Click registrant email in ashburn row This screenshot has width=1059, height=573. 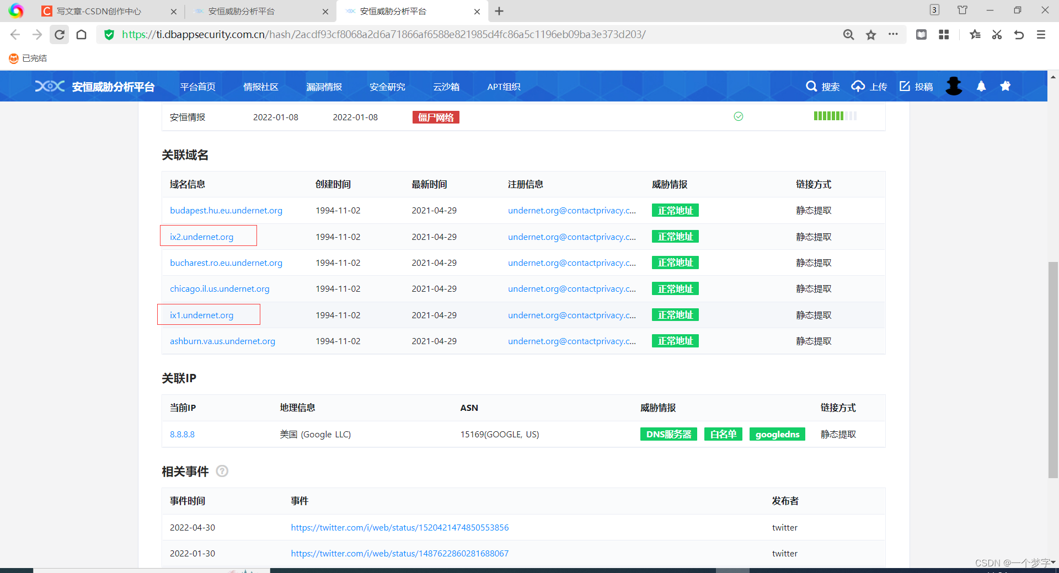pyautogui.click(x=572, y=341)
